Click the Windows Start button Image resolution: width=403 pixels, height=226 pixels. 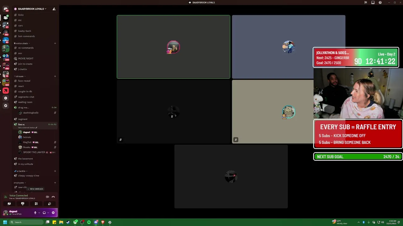tap(5, 222)
